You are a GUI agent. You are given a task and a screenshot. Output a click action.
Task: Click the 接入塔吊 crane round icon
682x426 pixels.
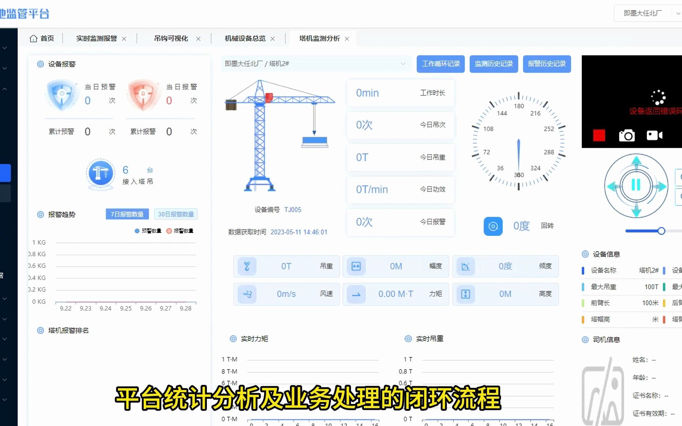101,174
